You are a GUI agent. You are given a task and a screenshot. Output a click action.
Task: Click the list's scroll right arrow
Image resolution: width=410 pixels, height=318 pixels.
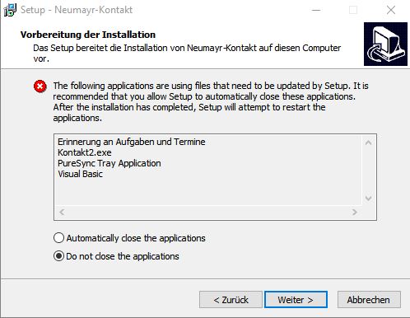pos(355,212)
